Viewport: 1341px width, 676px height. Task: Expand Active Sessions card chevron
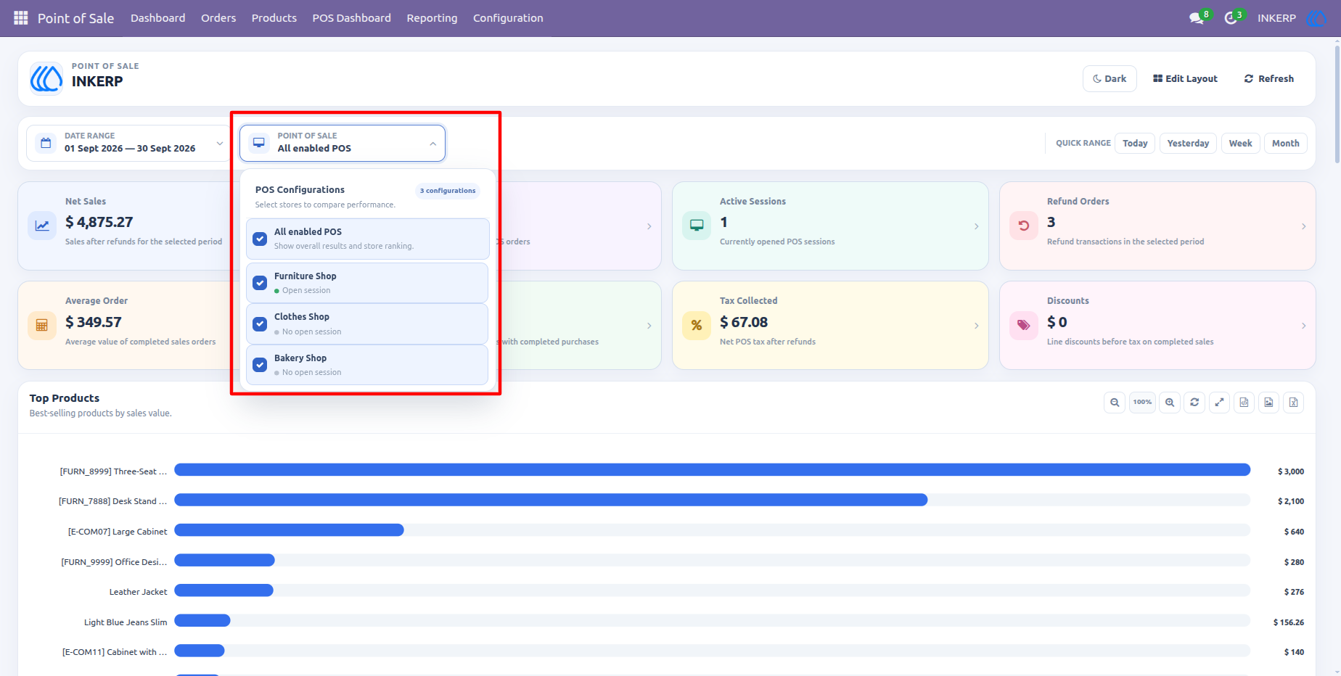pyautogui.click(x=977, y=226)
